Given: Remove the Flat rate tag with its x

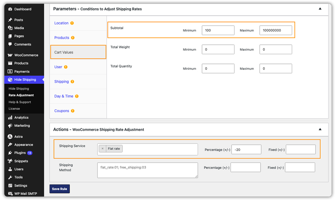Looking at the screenshot, I should point(103,148).
